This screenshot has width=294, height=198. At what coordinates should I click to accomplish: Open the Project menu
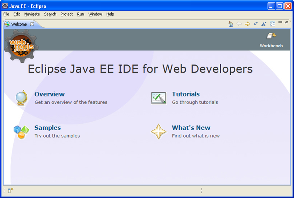pos(67,14)
